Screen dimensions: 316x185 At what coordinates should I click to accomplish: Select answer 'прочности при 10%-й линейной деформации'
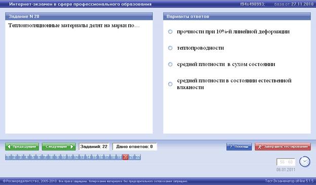click(170, 31)
